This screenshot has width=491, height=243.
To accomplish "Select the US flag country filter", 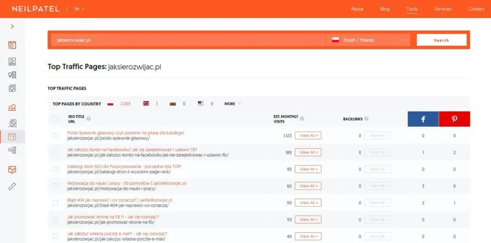I will point(201,103).
